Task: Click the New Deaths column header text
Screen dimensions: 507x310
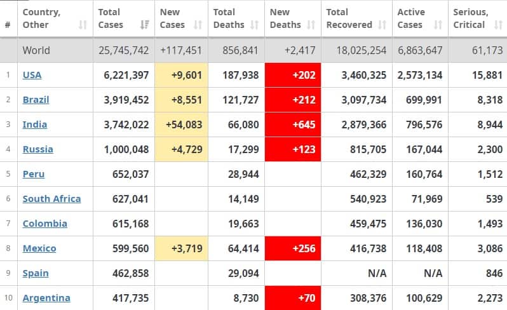Action: click(x=285, y=18)
